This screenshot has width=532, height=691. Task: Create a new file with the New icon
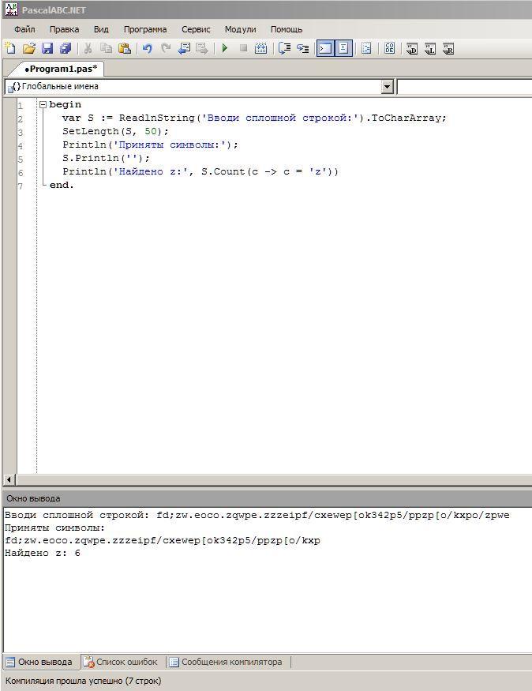click(x=10, y=48)
